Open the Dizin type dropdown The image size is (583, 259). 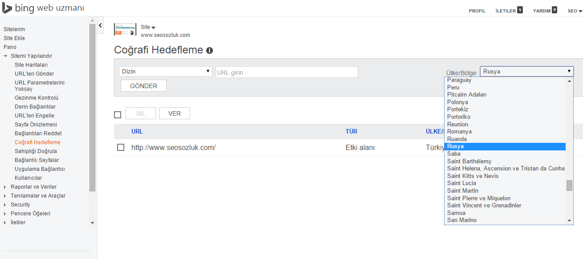[166, 71]
